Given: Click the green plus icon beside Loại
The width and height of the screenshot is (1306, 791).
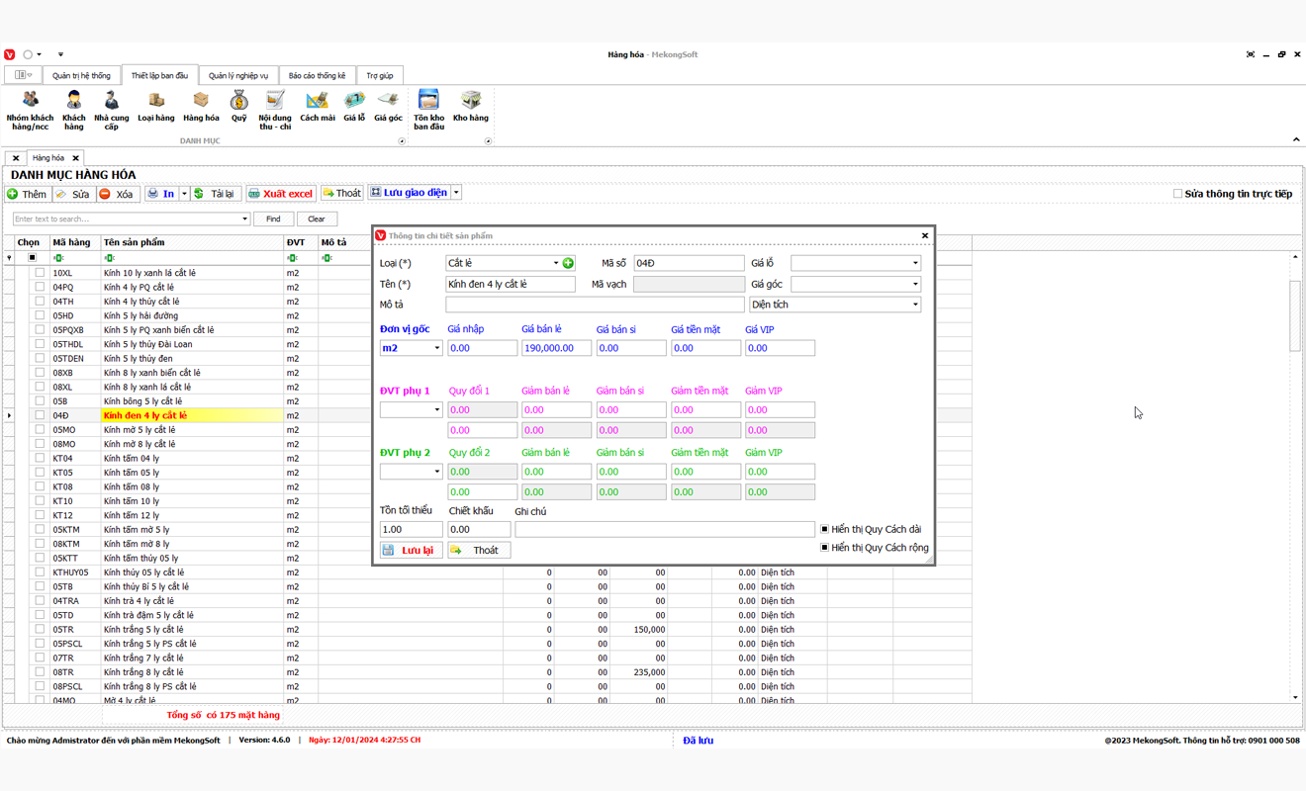Looking at the screenshot, I should (x=568, y=263).
